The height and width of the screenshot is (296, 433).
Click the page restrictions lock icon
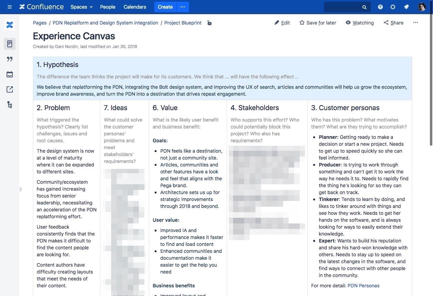coord(209,23)
